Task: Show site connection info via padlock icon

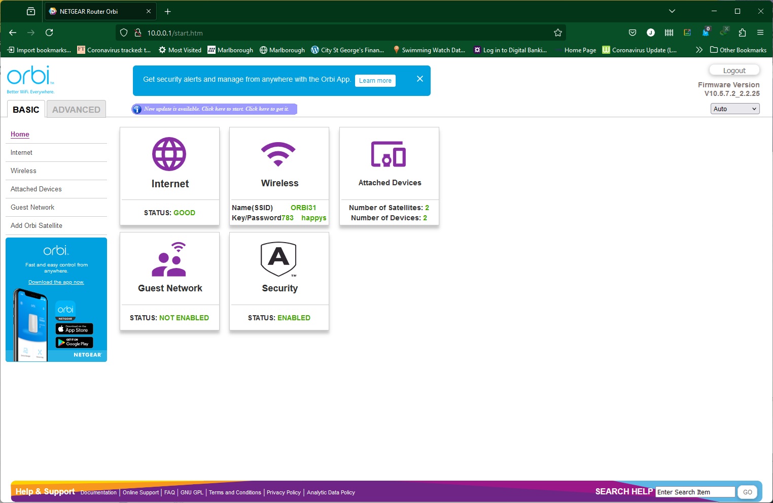Action: 137,32
